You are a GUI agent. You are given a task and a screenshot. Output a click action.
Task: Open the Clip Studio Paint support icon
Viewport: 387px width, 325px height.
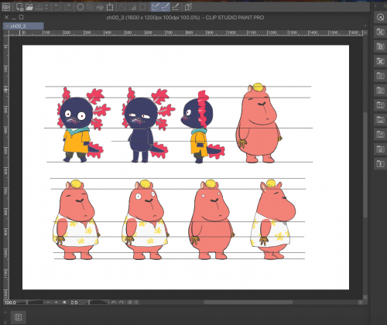tap(189, 7)
